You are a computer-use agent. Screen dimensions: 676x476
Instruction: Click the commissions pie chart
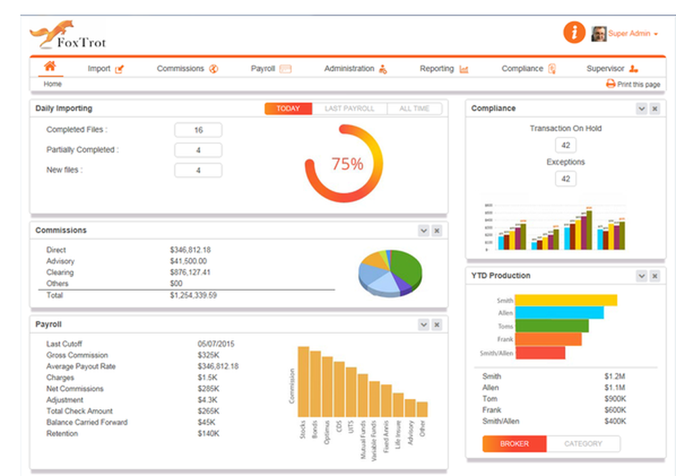(390, 273)
